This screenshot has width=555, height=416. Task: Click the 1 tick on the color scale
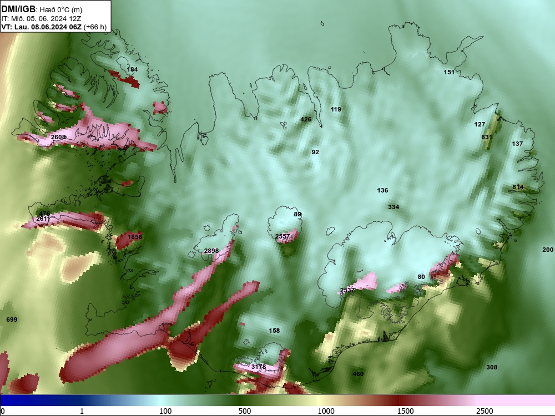[82, 411]
